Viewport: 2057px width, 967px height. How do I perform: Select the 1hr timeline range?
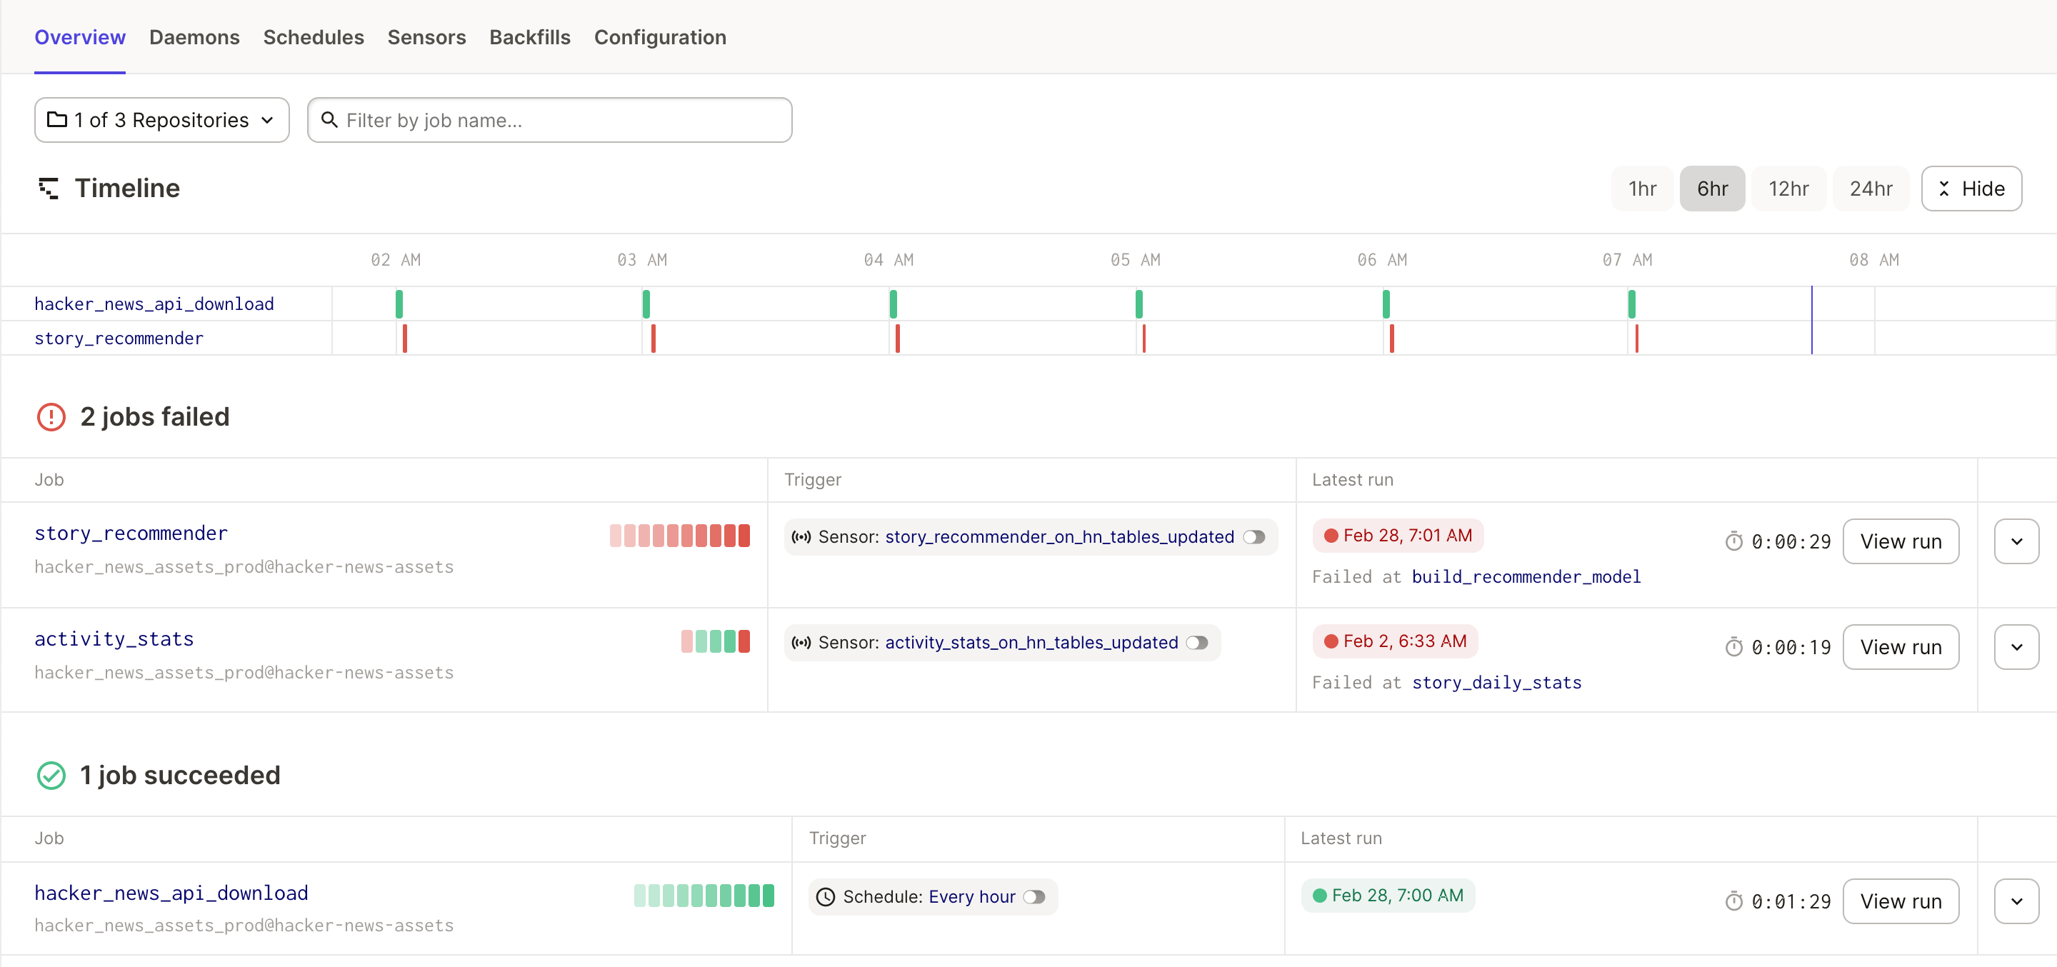pyautogui.click(x=1643, y=189)
